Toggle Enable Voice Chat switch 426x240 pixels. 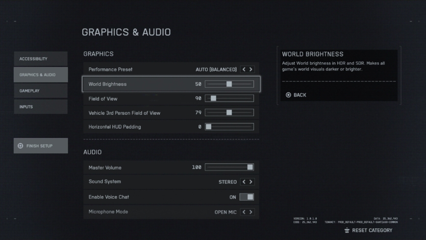point(247,197)
